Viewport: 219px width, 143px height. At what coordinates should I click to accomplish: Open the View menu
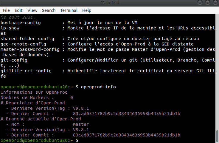[x=32, y=10]
